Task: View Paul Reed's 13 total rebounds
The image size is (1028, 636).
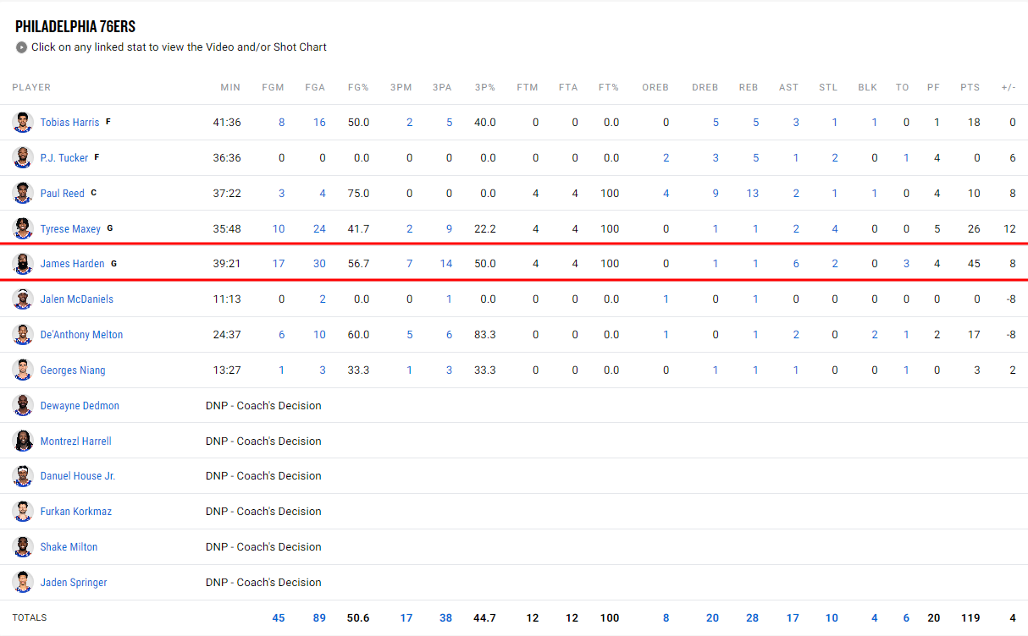Action: point(753,194)
